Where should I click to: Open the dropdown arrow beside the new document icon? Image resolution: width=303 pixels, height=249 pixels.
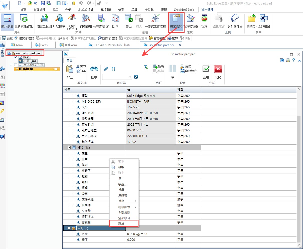click(24, 3)
